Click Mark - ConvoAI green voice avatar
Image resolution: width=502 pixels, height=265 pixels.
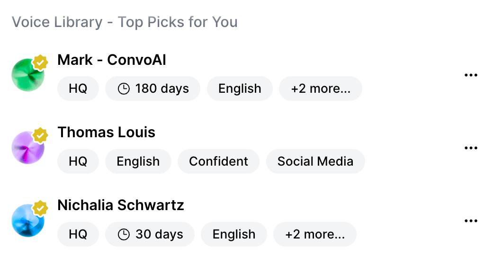(28, 75)
